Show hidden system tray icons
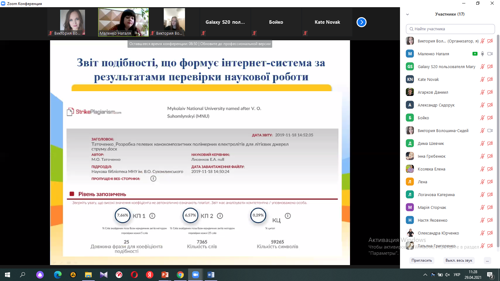Screen dimensions: 500x281 coord(425,275)
